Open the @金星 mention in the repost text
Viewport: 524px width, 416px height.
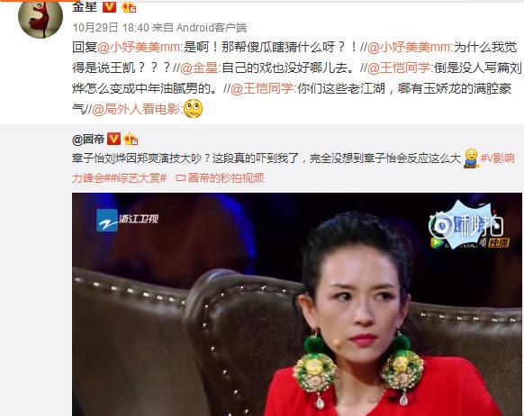[x=199, y=68]
